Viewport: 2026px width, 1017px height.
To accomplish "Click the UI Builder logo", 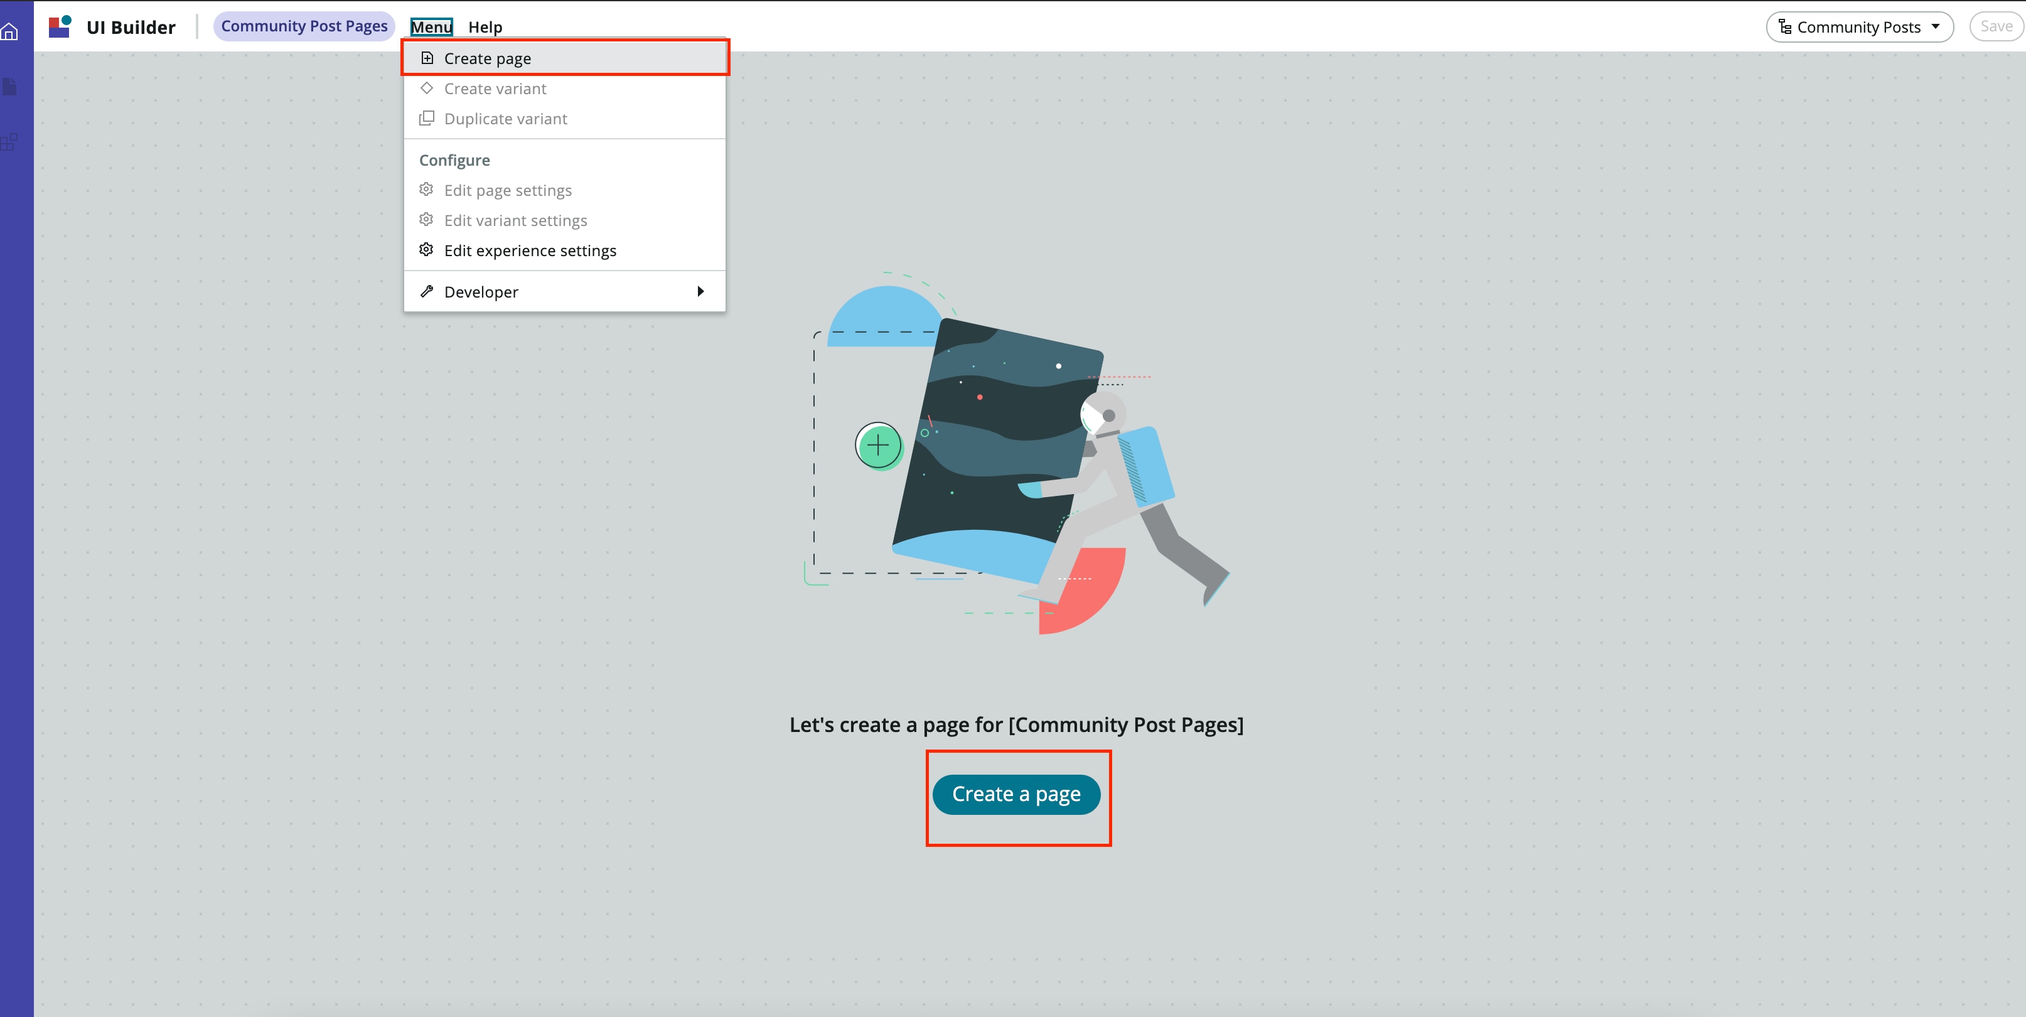I will pos(59,26).
